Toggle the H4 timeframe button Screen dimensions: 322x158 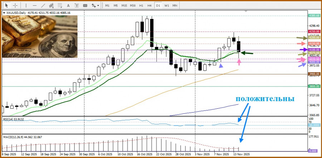coord(150,5)
